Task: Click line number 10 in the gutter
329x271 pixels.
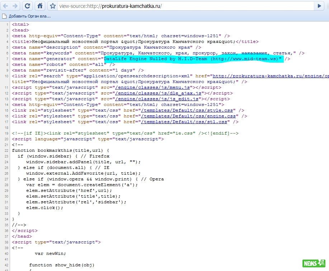Action: (x=6, y=76)
